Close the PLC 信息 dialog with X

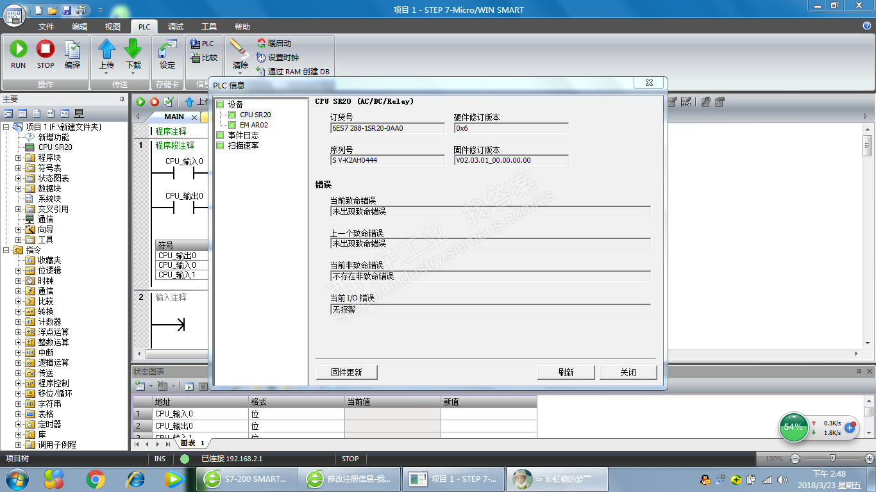(x=648, y=83)
